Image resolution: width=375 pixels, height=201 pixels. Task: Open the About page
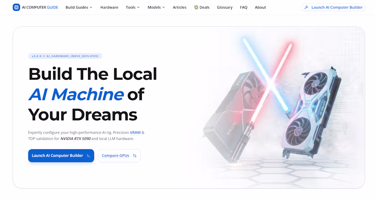click(260, 8)
